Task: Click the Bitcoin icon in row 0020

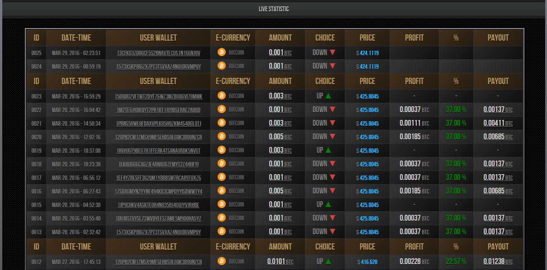Action: 221,137
